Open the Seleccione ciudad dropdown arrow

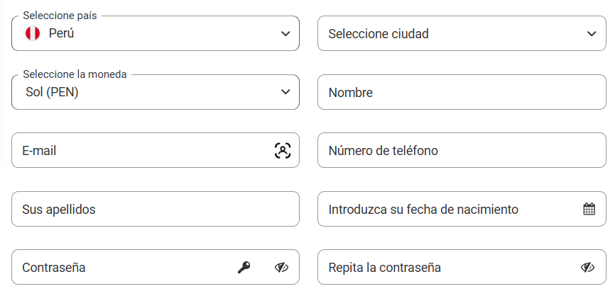(592, 33)
